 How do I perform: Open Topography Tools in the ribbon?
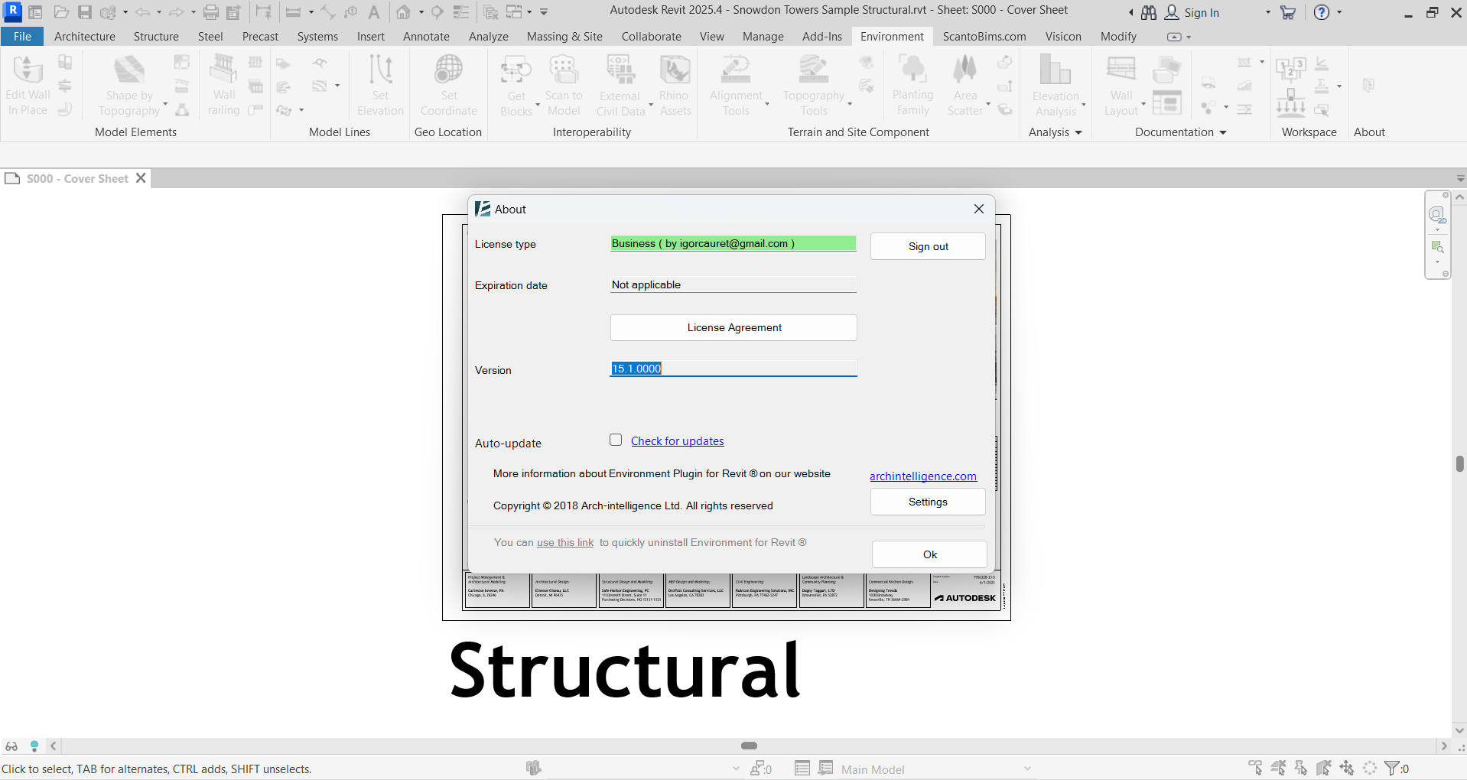[x=814, y=86]
